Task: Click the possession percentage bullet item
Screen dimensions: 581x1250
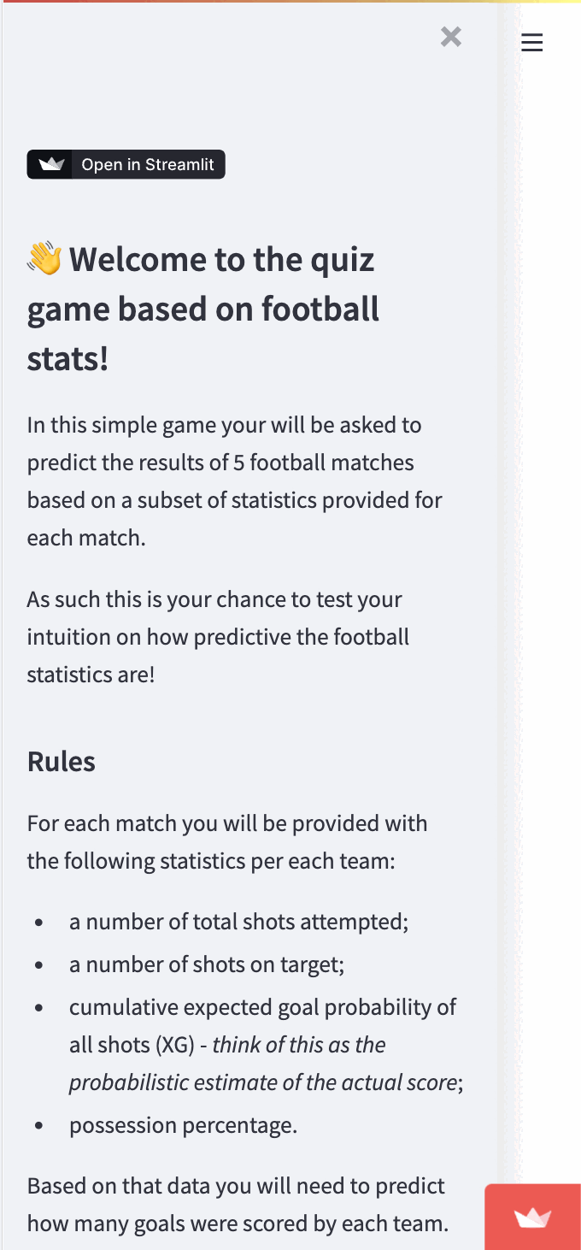Action: click(x=184, y=1125)
